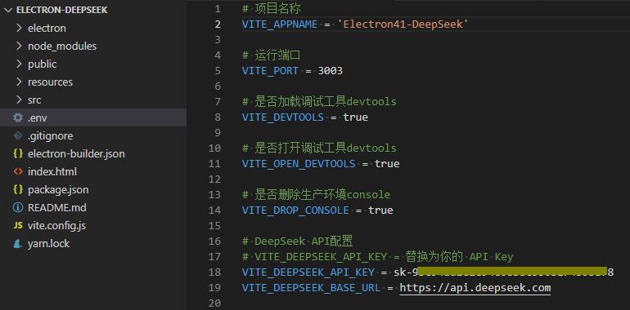This screenshot has width=630, height=310.
Task: Click the info icon of README.md
Action: coord(18,207)
